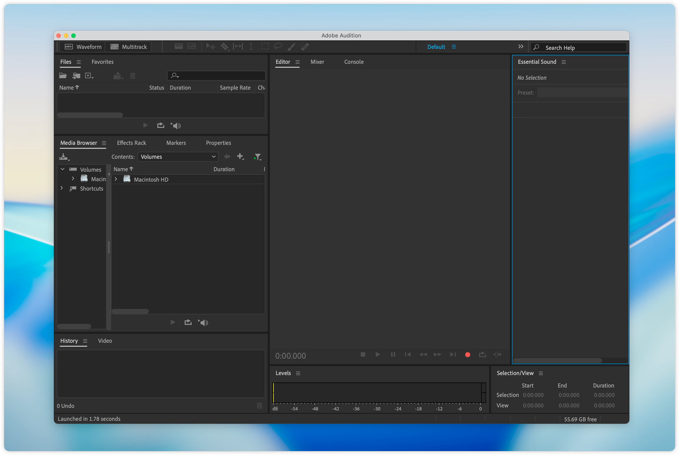Click the Default workspace label

tap(436, 47)
